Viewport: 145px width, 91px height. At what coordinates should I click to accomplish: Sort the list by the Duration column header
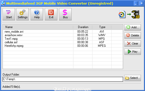tap(83, 27)
